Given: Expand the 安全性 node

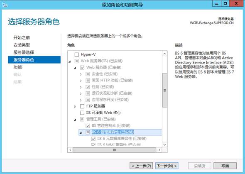Looking at the screenshot, I should (81, 74).
